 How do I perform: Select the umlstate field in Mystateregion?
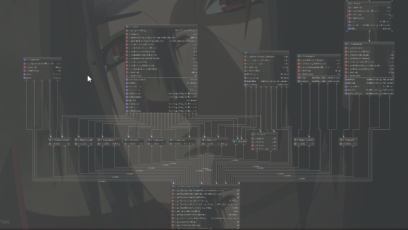coord(369,80)
